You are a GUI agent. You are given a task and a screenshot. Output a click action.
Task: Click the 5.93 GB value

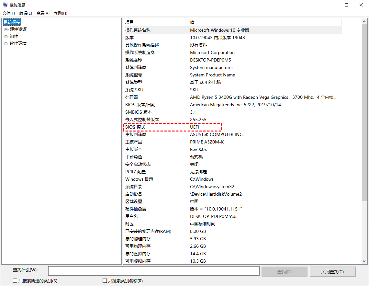point(198,239)
